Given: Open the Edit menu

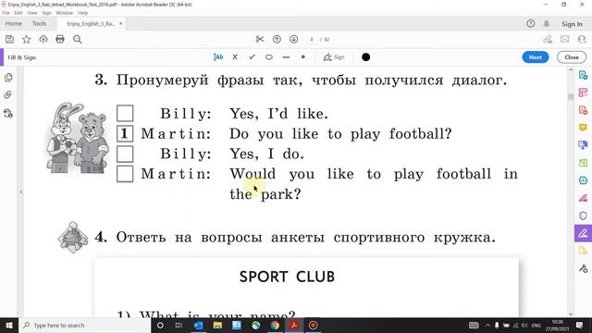Looking at the screenshot, I should (18, 13).
